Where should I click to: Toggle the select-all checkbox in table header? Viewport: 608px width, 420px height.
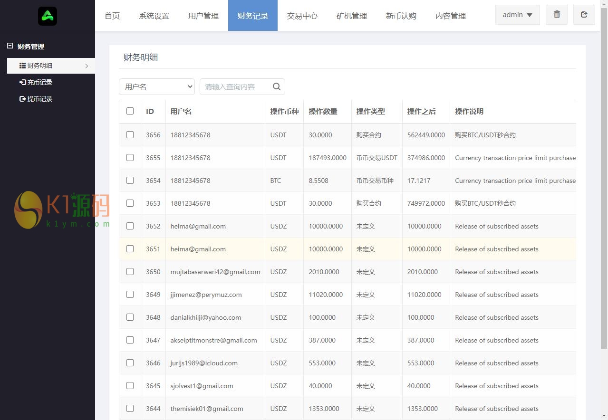[130, 111]
